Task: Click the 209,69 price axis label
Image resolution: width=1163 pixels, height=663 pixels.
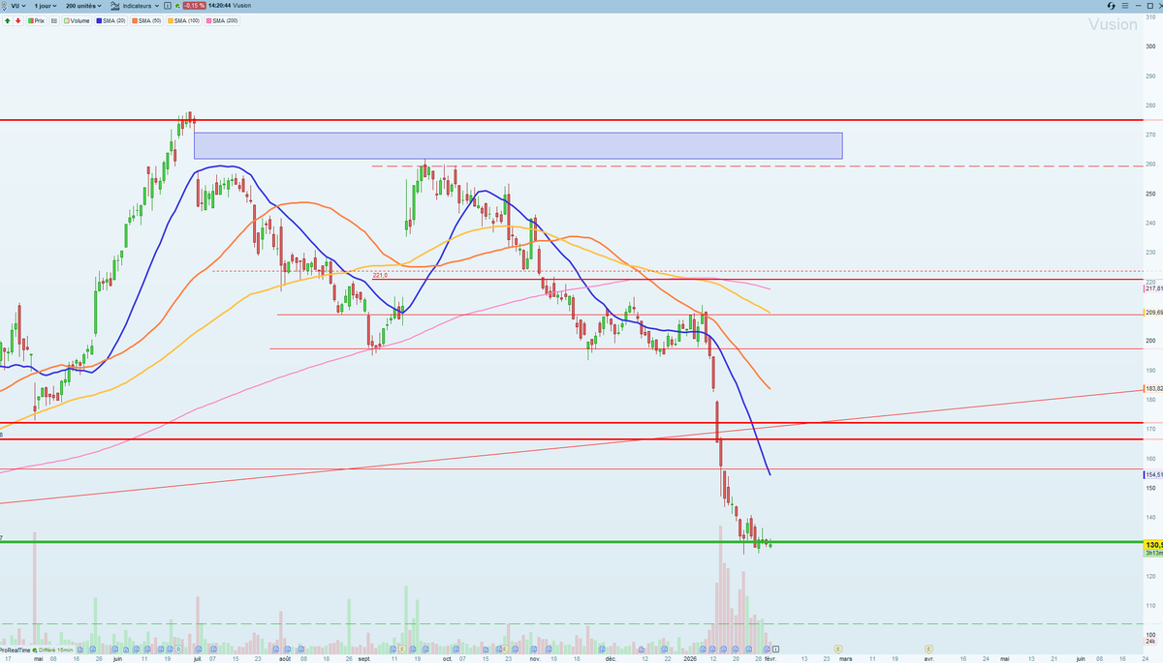Action: coord(1153,313)
